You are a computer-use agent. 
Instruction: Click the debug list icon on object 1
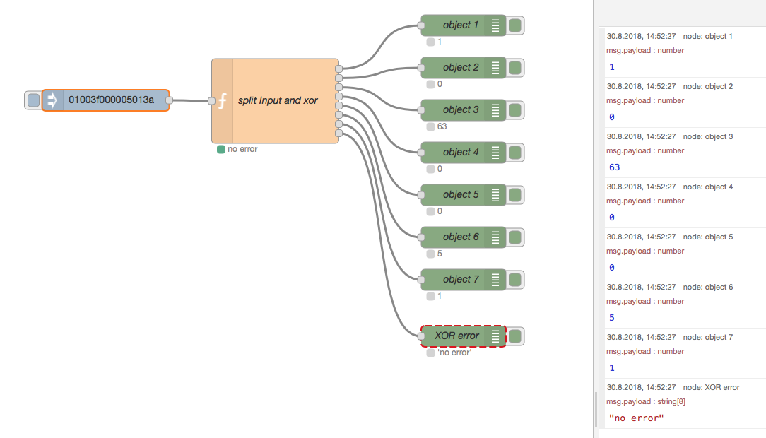(x=495, y=25)
